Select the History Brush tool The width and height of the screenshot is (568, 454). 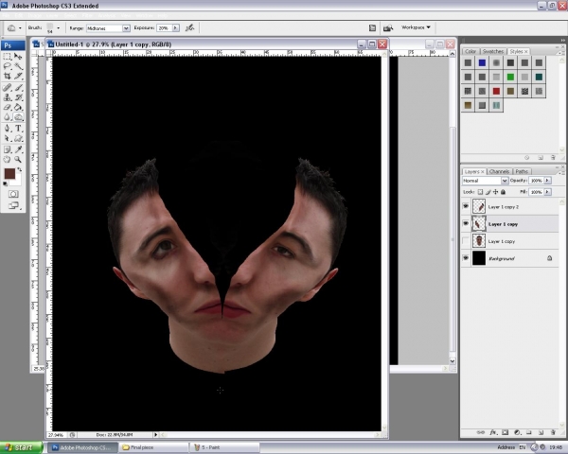point(18,97)
